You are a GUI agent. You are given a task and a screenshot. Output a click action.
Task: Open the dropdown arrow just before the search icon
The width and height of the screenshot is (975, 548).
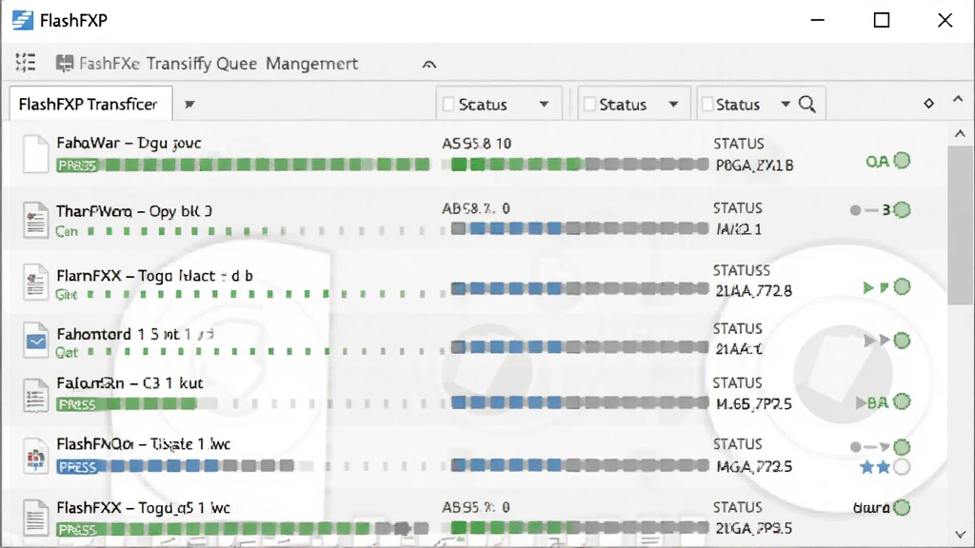click(x=786, y=105)
